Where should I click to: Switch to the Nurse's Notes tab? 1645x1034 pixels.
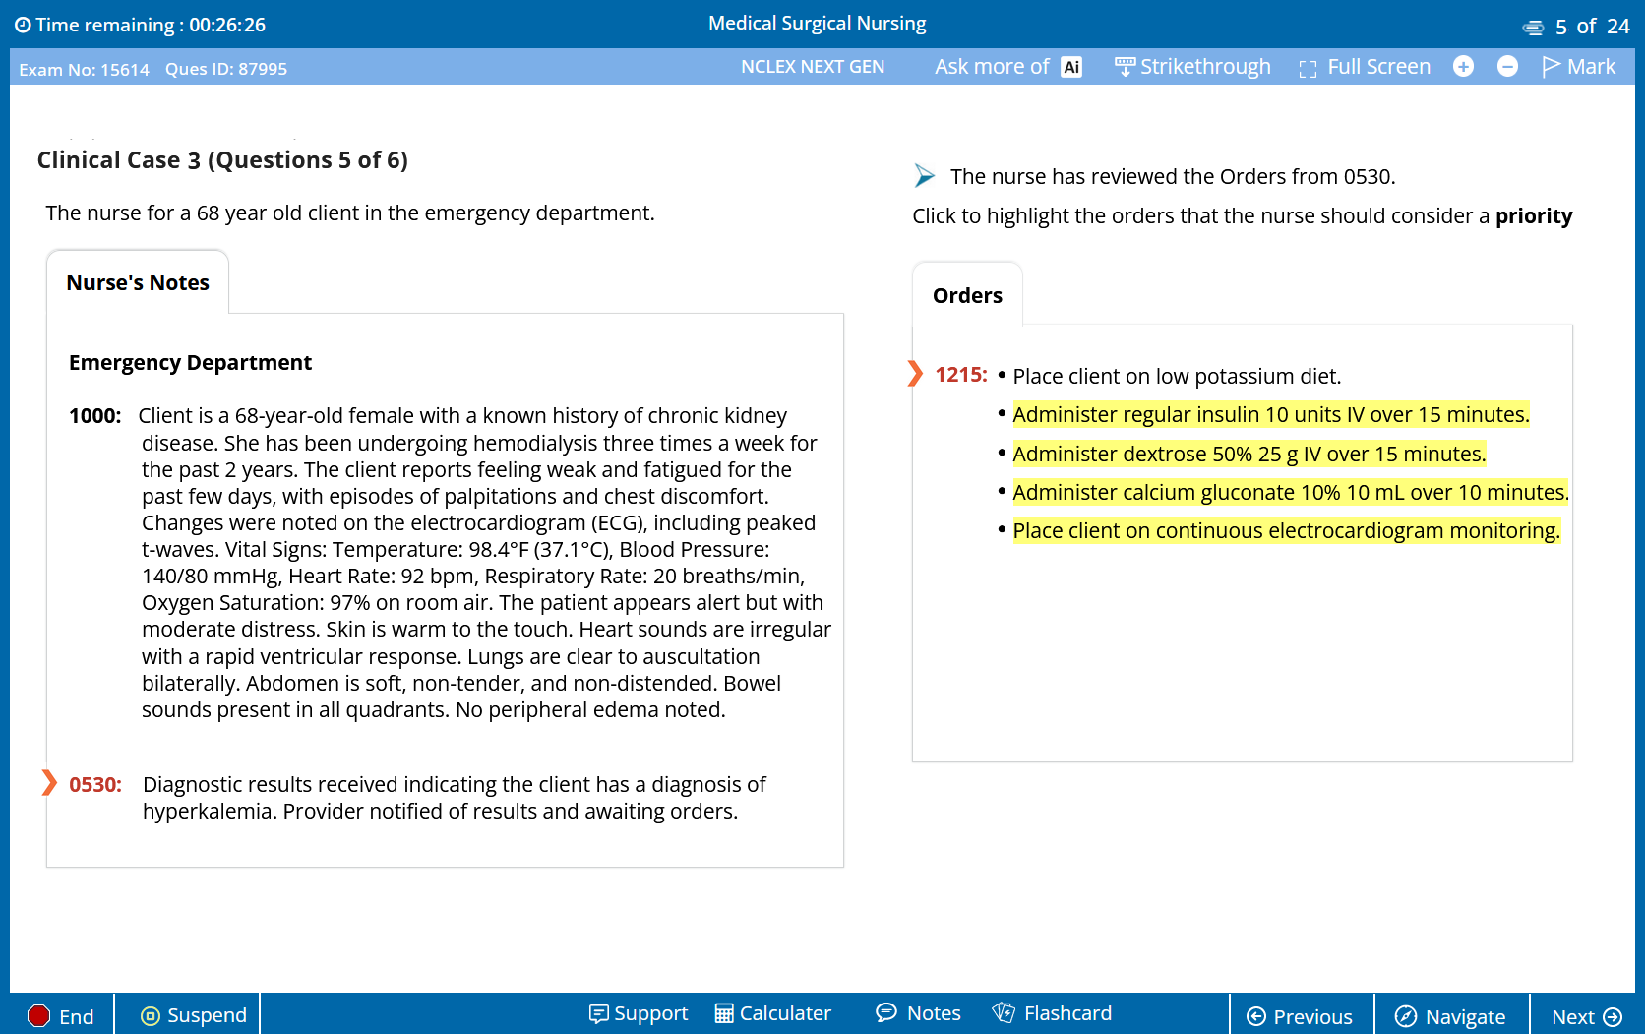click(138, 282)
